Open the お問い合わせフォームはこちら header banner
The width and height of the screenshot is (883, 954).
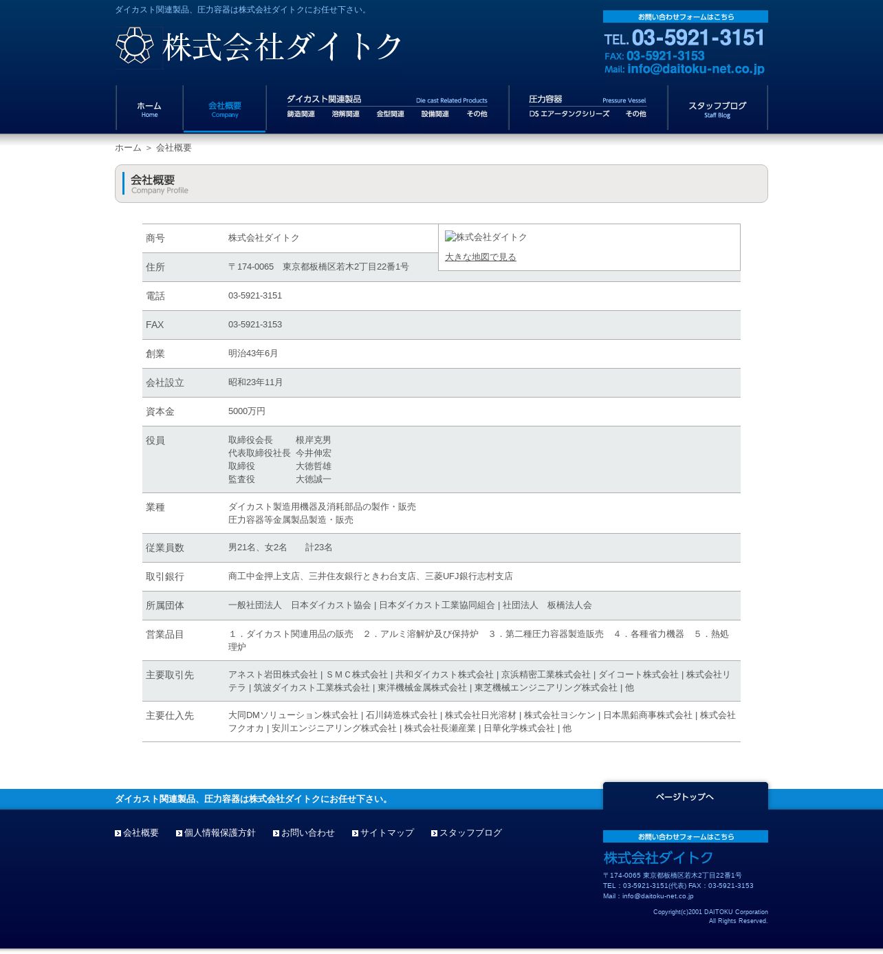click(685, 17)
